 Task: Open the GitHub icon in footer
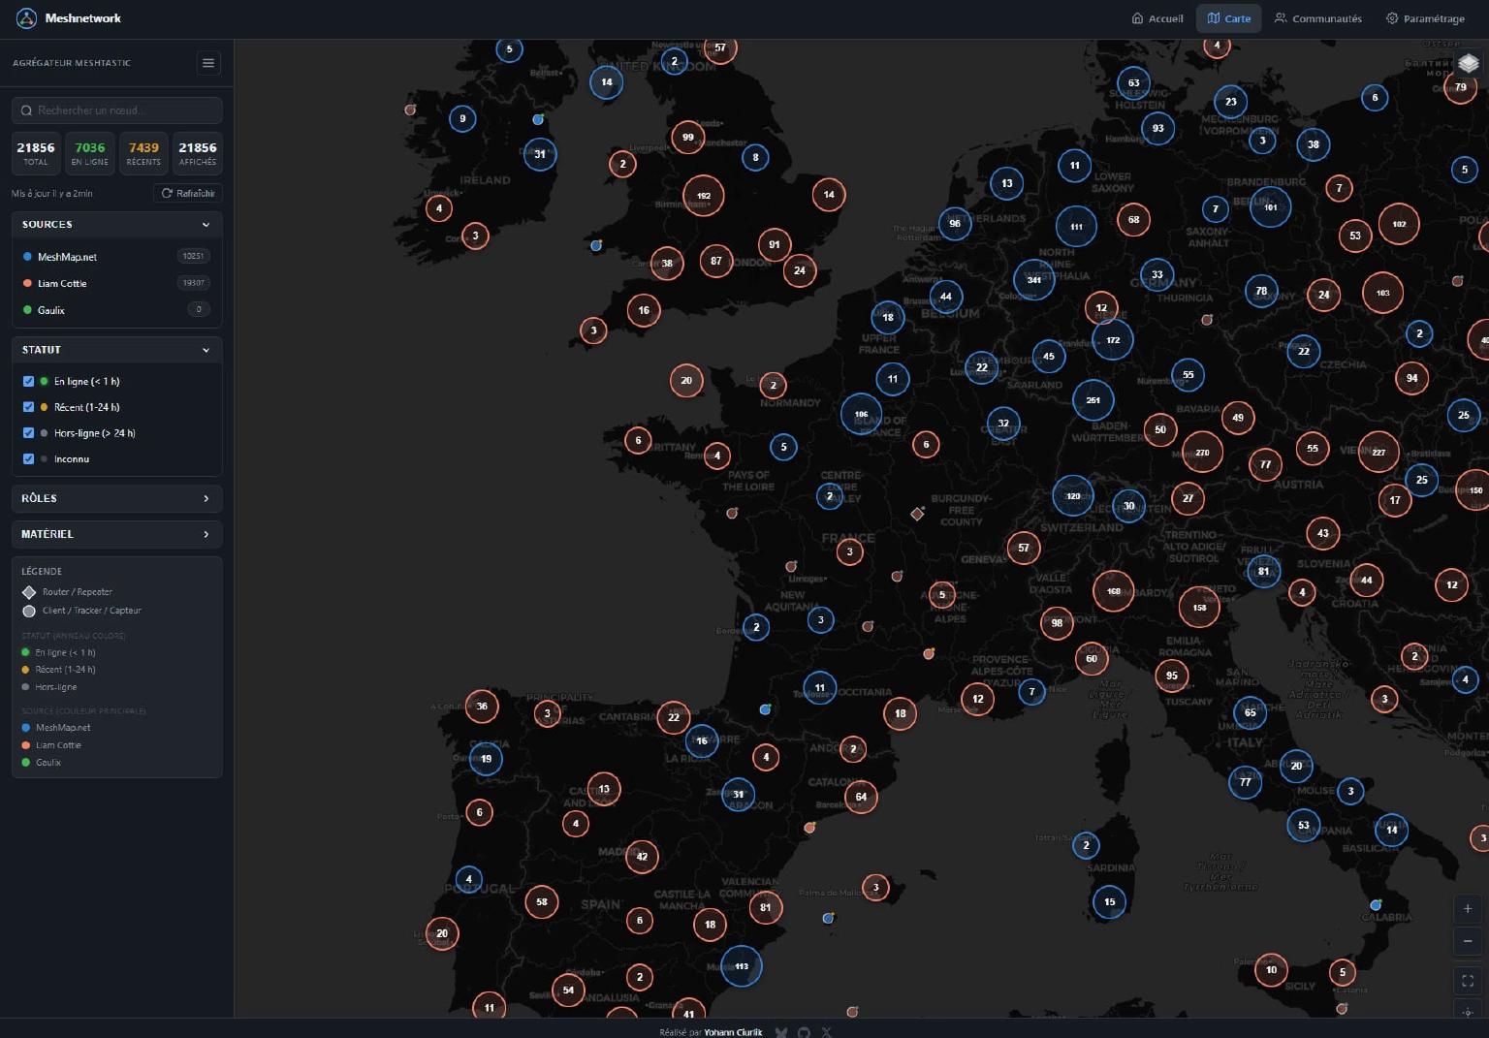[804, 1032]
